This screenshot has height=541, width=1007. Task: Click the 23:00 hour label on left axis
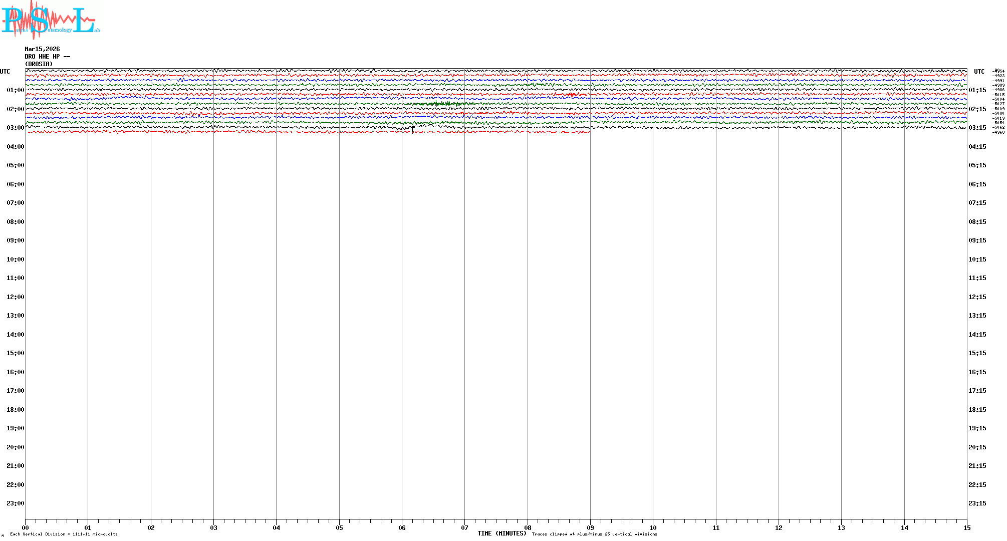pos(15,503)
